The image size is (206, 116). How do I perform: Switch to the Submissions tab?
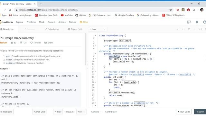coord(52,29)
